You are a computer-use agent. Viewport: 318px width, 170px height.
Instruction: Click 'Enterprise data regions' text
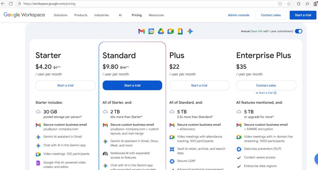(x=260, y=166)
